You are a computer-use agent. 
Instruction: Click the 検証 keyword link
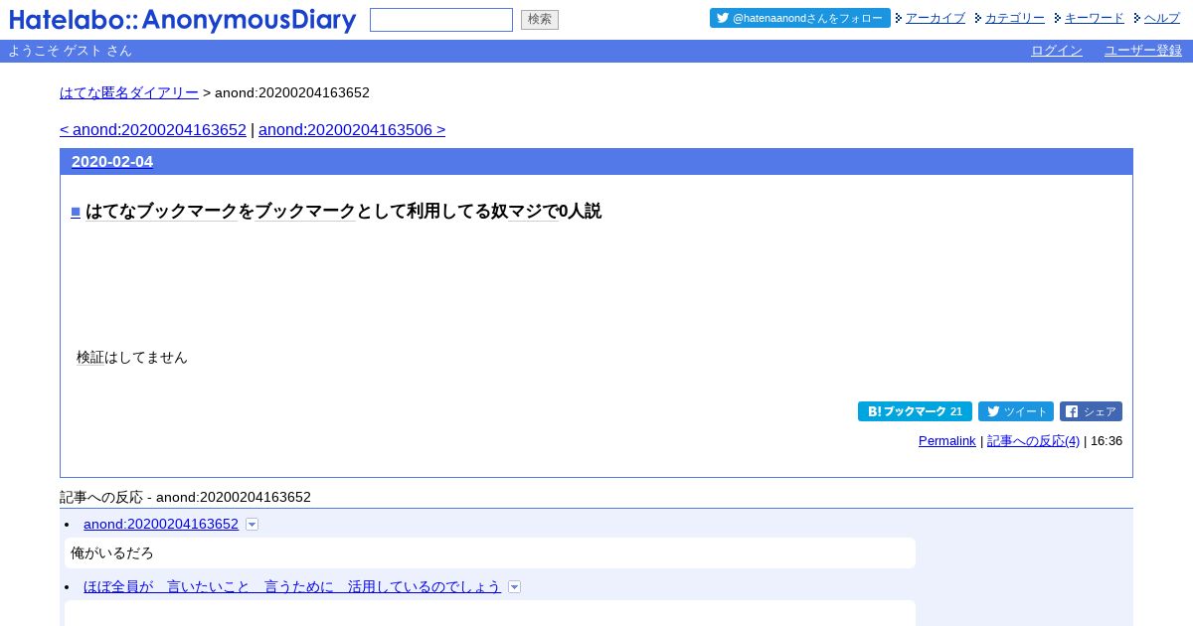(x=90, y=357)
